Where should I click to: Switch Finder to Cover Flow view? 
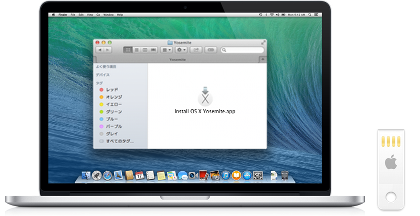tap(153, 50)
